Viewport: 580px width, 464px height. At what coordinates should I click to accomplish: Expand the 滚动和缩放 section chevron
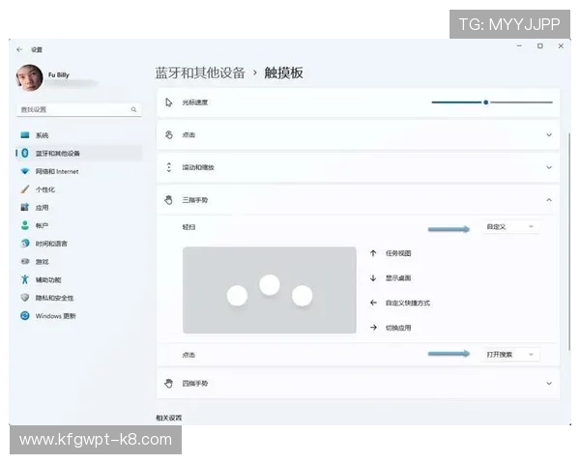[549, 167]
